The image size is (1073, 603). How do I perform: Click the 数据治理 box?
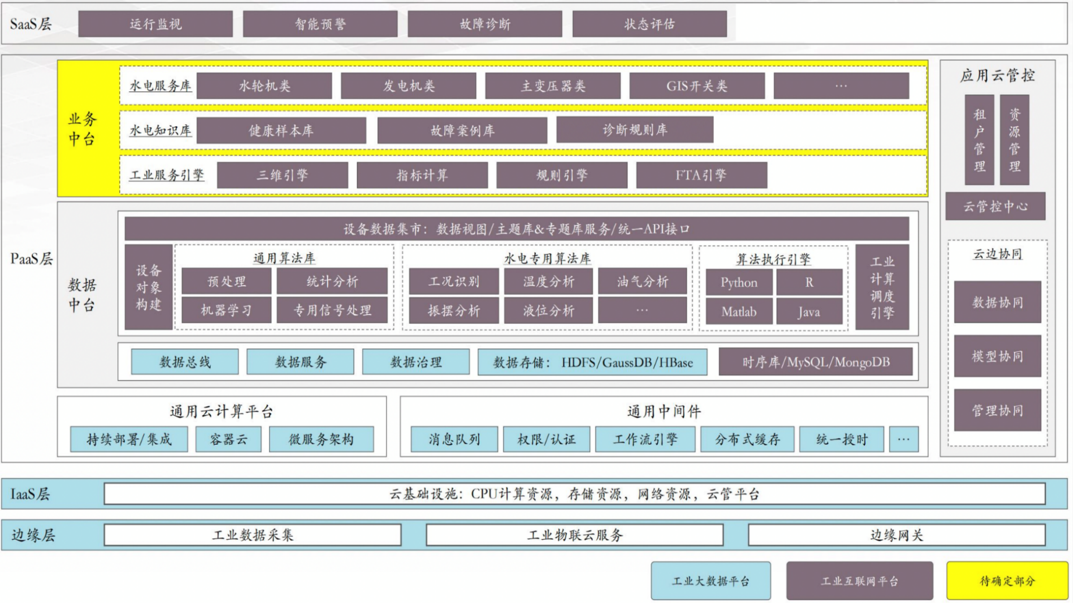tap(416, 362)
